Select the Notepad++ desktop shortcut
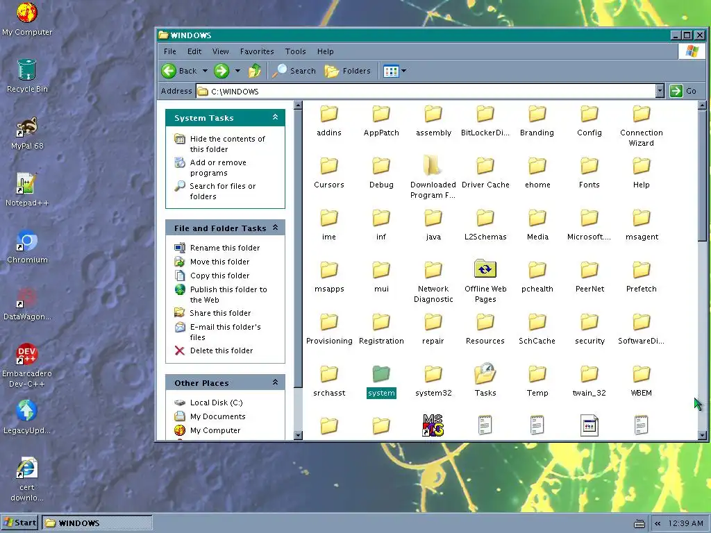Screen dimensions: 711x533 [x=27, y=190]
